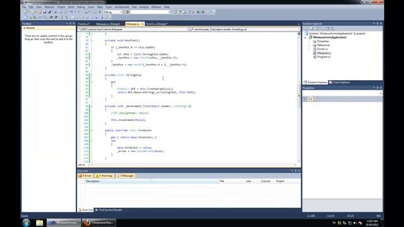The image size is (404, 227).
Task: Click the Open File toolbar icon
Action: pyautogui.click(x=39, y=12)
